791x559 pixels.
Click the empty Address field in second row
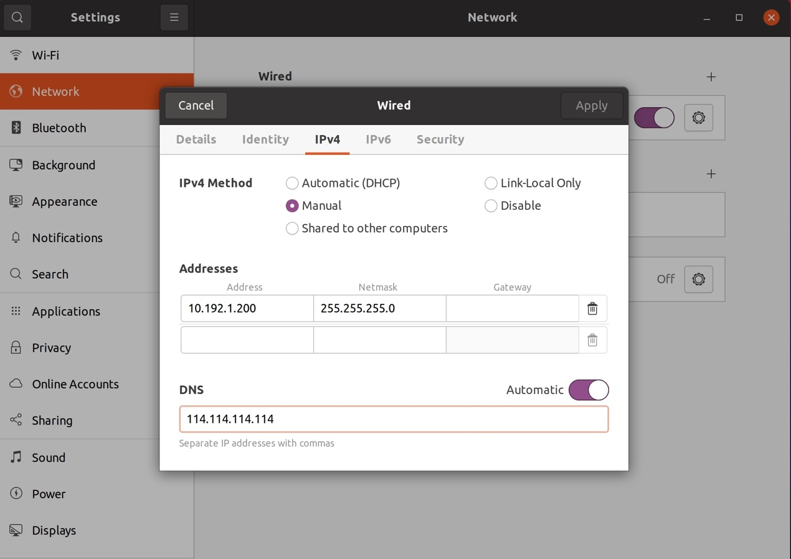tap(247, 340)
